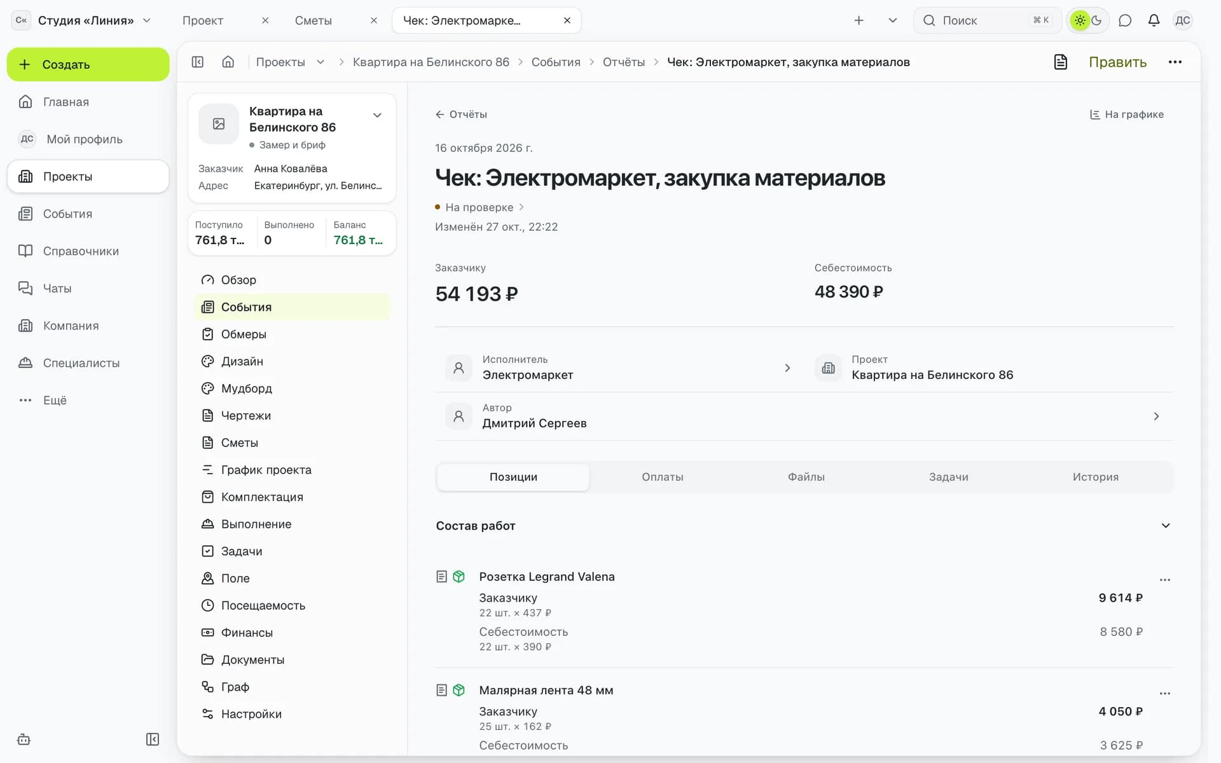The height and width of the screenshot is (763, 1221).
Task: Open notifications bell
Action: 1154,20
